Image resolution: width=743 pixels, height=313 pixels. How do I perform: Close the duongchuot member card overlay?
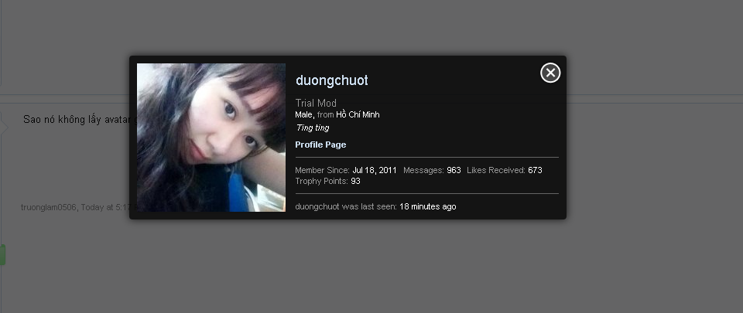550,73
